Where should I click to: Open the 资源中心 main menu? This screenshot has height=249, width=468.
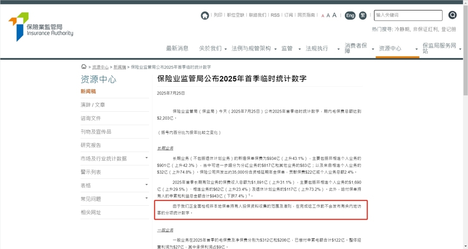coord(390,49)
